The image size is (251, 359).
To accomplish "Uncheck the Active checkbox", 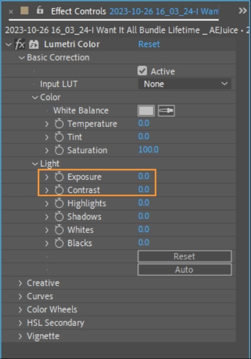I will point(142,70).
